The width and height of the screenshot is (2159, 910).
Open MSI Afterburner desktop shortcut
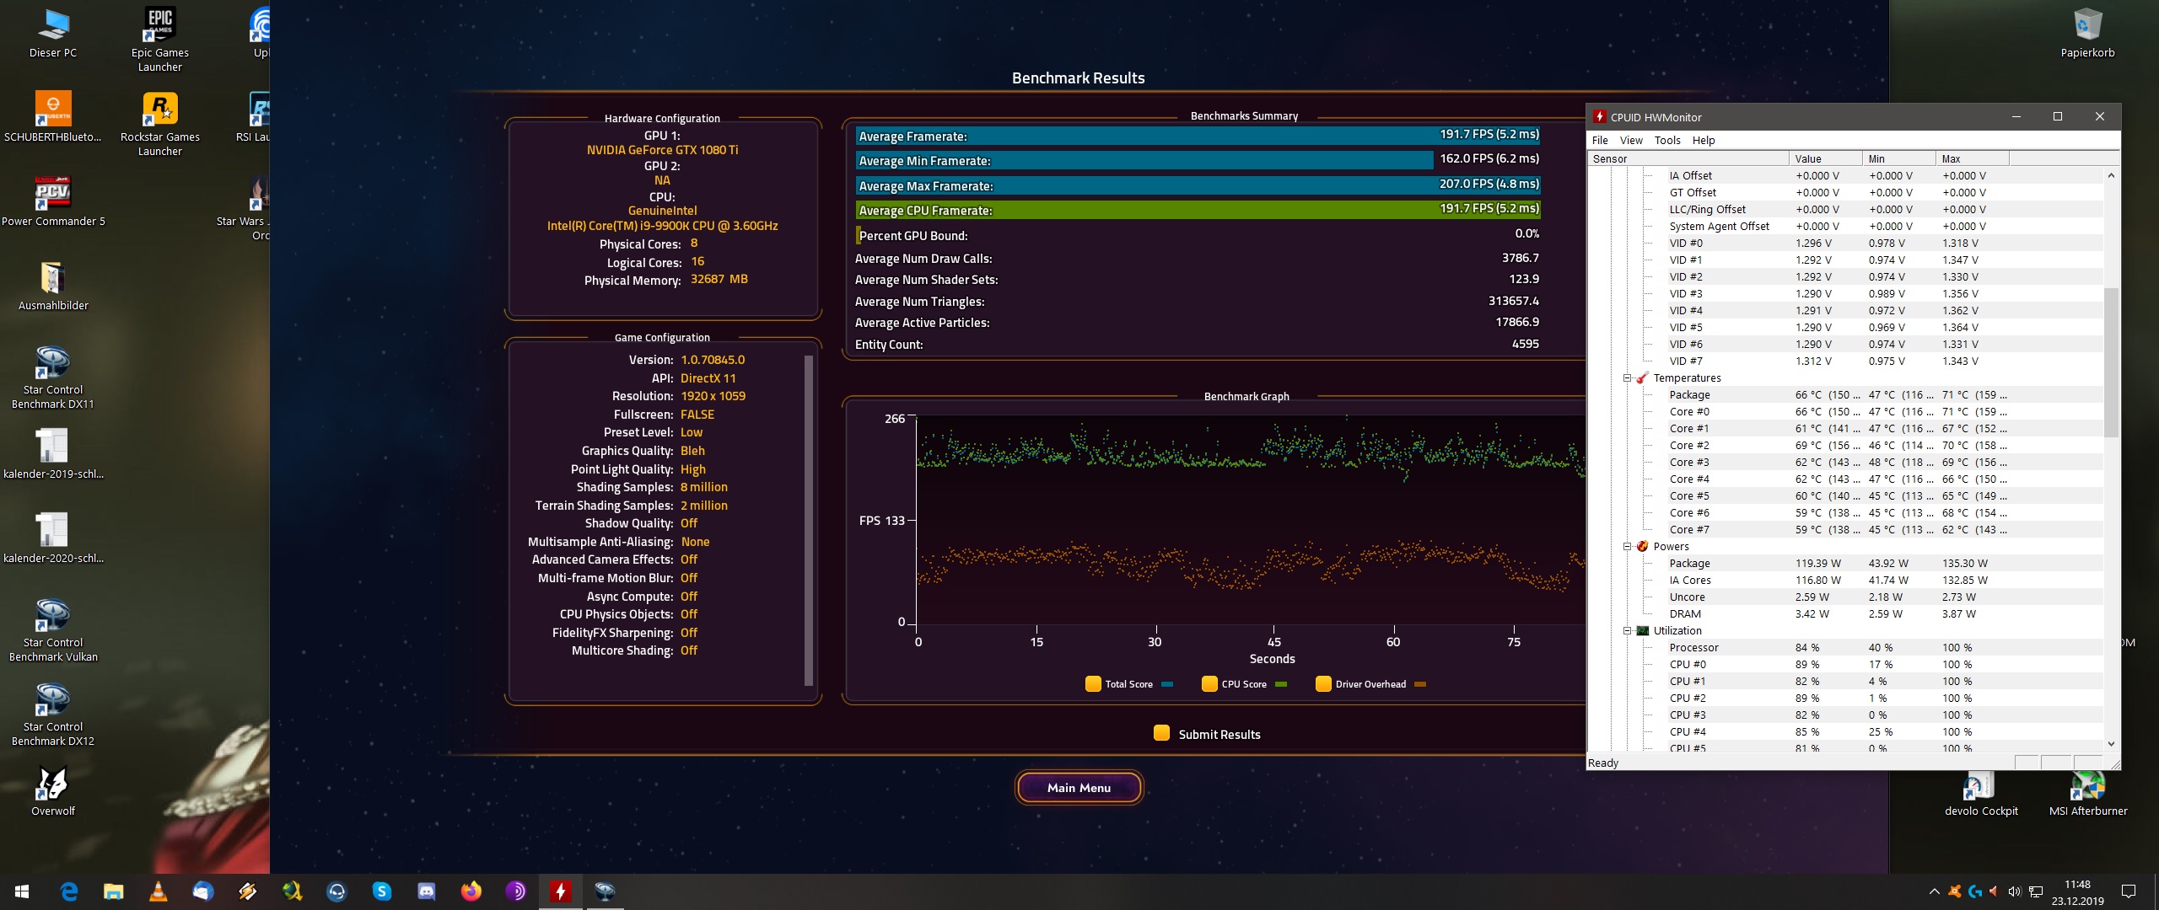click(x=2087, y=786)
